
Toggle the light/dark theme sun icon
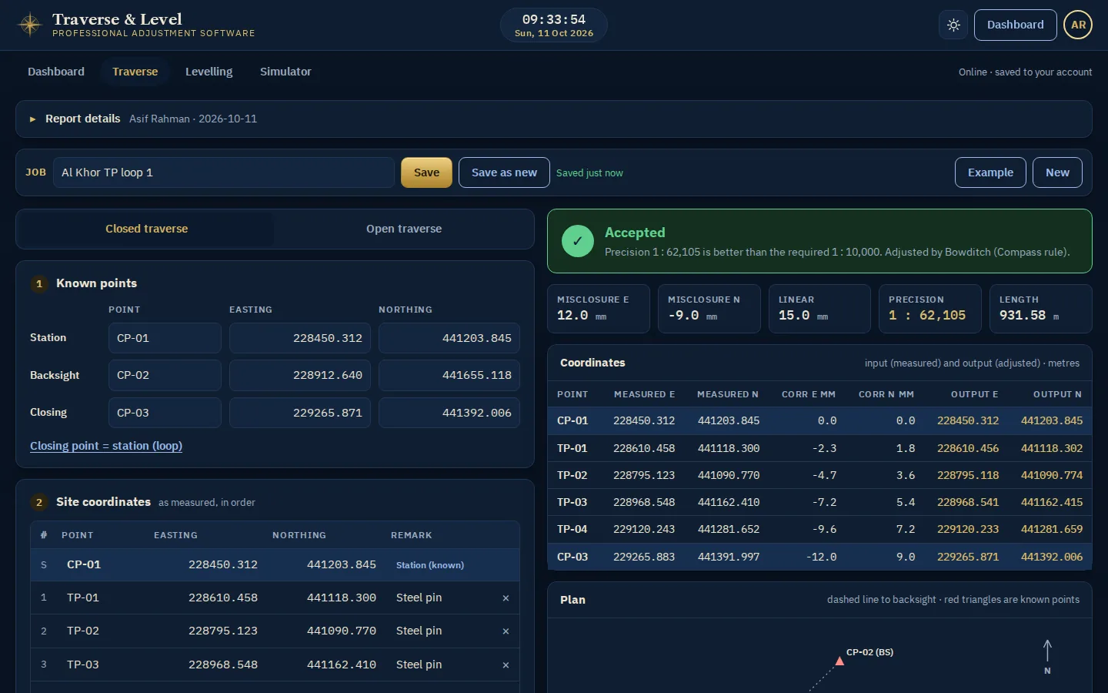pyautogui.click(x=953, y=25)
